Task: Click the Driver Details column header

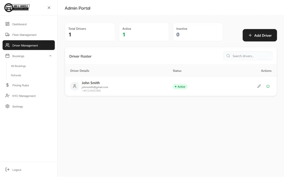Action: pos(80,71)
